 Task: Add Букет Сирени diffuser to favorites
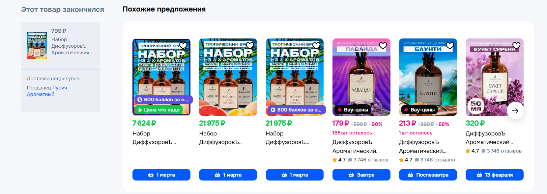[516, 45]
